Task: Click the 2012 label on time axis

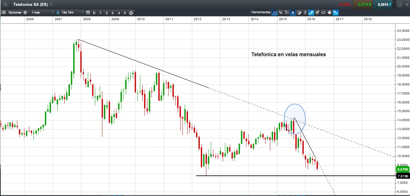Action: tap(197, 19)
